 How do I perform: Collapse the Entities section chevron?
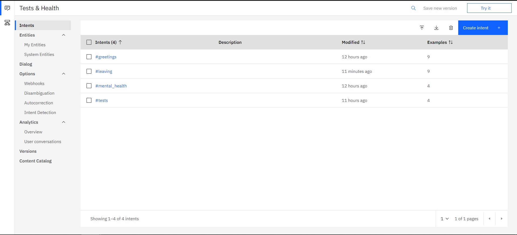pyautogui.click(x=64, y=35)
